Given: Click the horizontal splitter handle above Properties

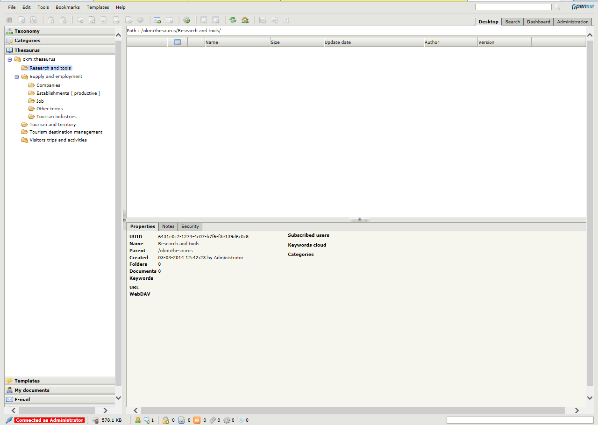Looking at the screenshot, I should (x=359, y=220).
